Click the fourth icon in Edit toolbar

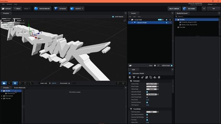(x=143, y=77)
